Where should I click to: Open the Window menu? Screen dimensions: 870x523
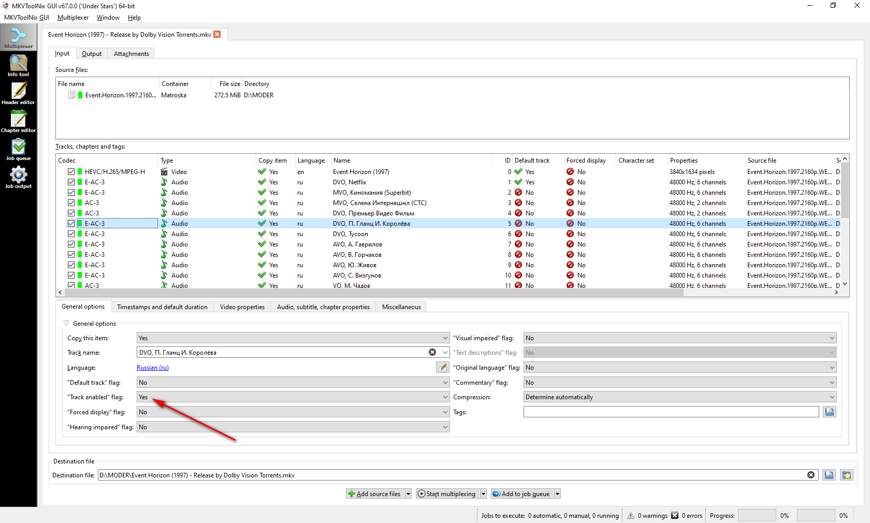(x=108, y=17)
